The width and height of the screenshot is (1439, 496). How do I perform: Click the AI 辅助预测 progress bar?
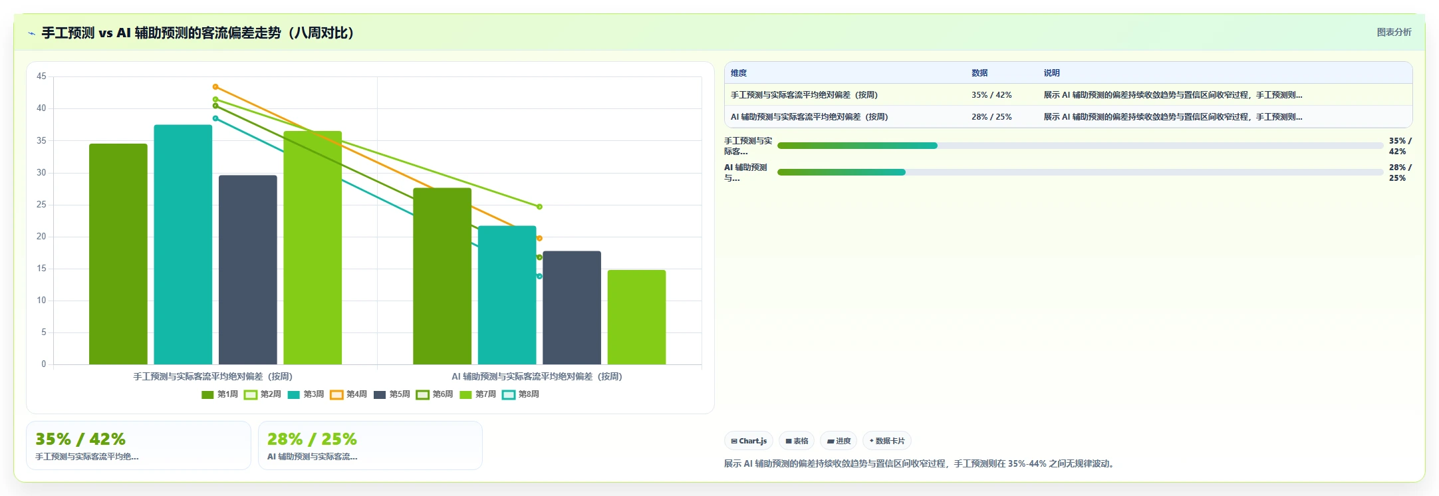coord(1080,172)
